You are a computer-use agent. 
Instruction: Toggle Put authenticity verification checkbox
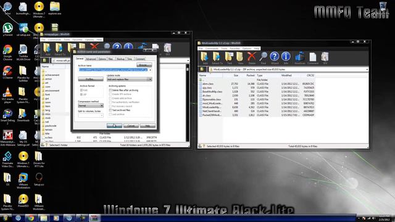110,102
